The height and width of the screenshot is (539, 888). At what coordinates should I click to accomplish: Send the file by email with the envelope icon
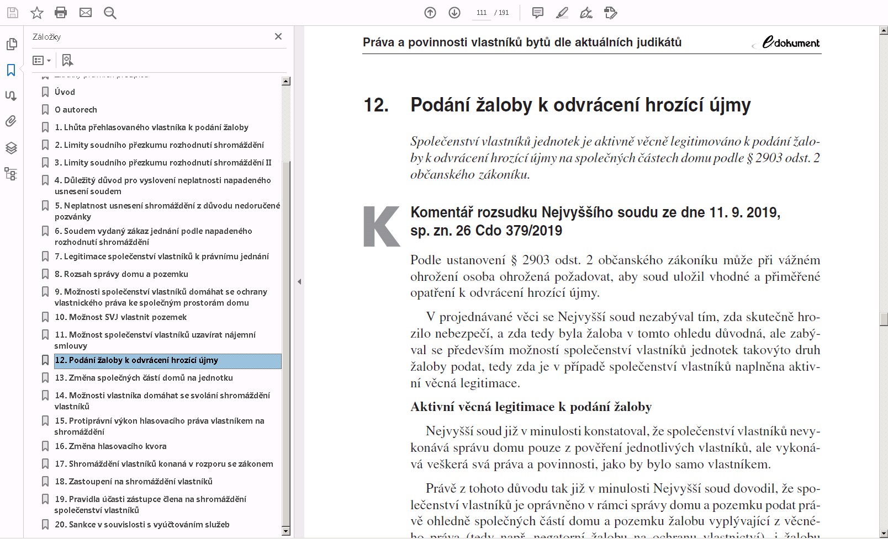click(86, 12)
